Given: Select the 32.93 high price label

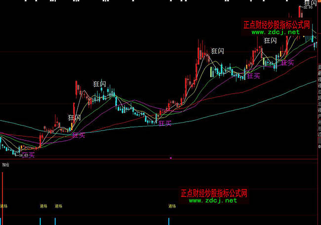Looking at the screenshot, I should tap(308, 8).
